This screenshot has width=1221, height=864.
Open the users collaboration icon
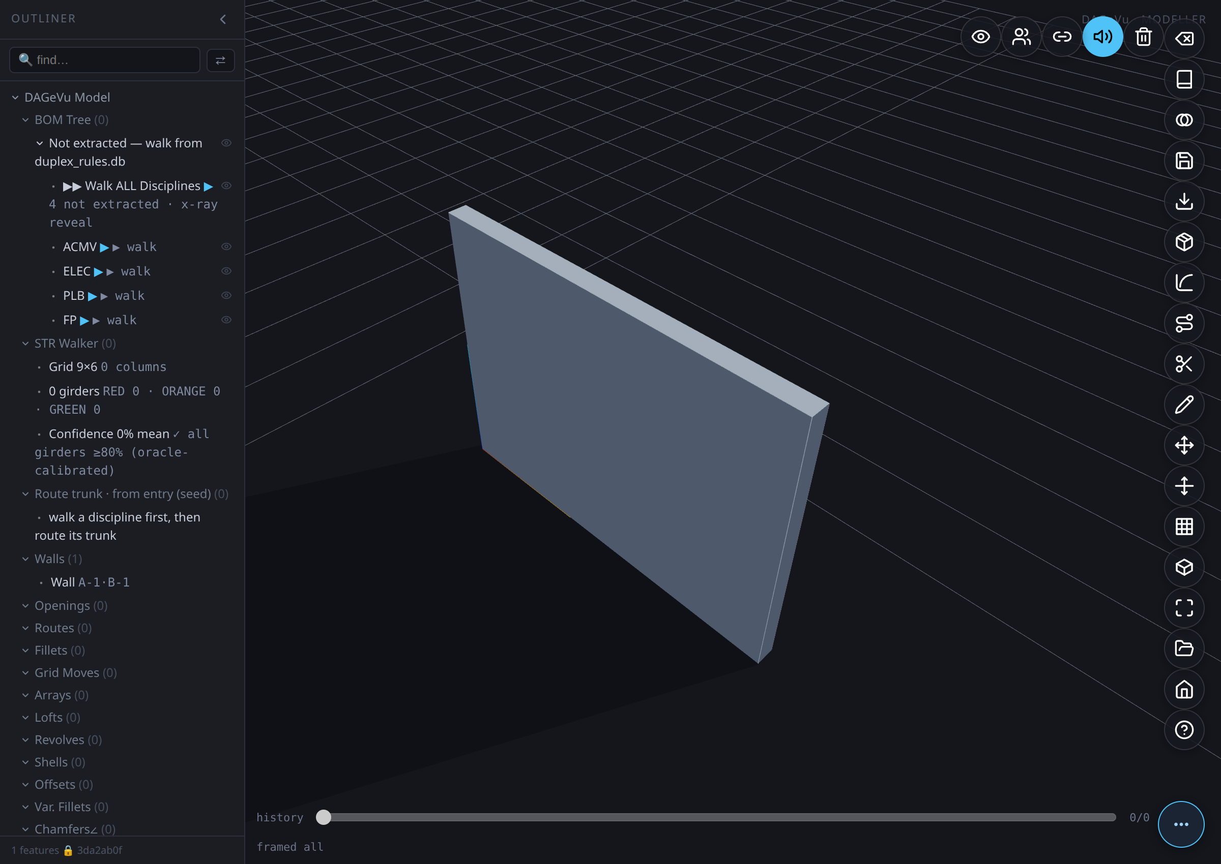pyautogui.click(x=1022, y=37)
